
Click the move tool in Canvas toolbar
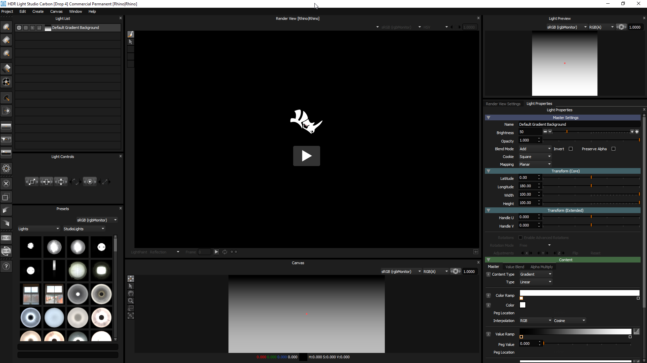tap(131, 279)
